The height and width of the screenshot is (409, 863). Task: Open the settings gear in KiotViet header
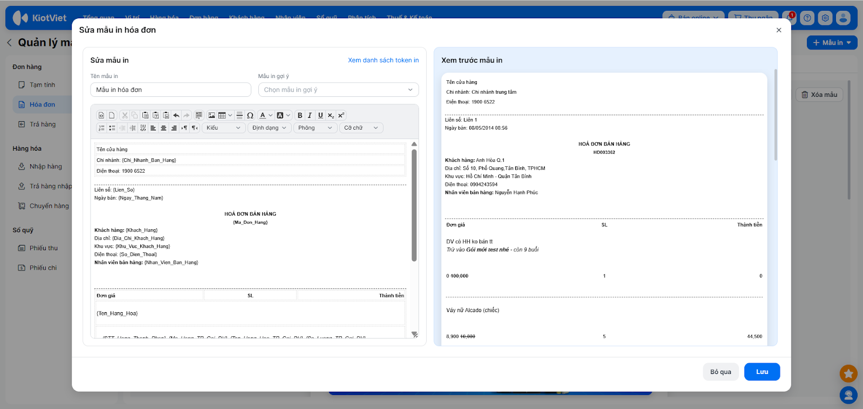(825, 18)
